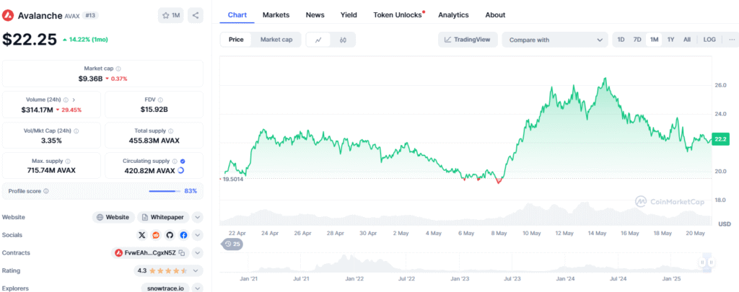Open the News tab
The height and width of the screenshot is (292, 739).
315,15
